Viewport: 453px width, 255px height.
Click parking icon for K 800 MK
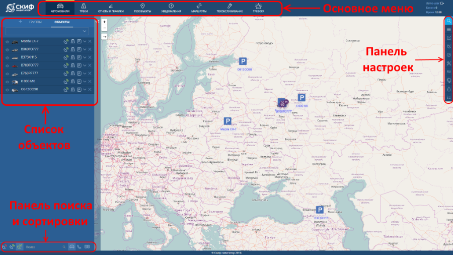(79, 82)
